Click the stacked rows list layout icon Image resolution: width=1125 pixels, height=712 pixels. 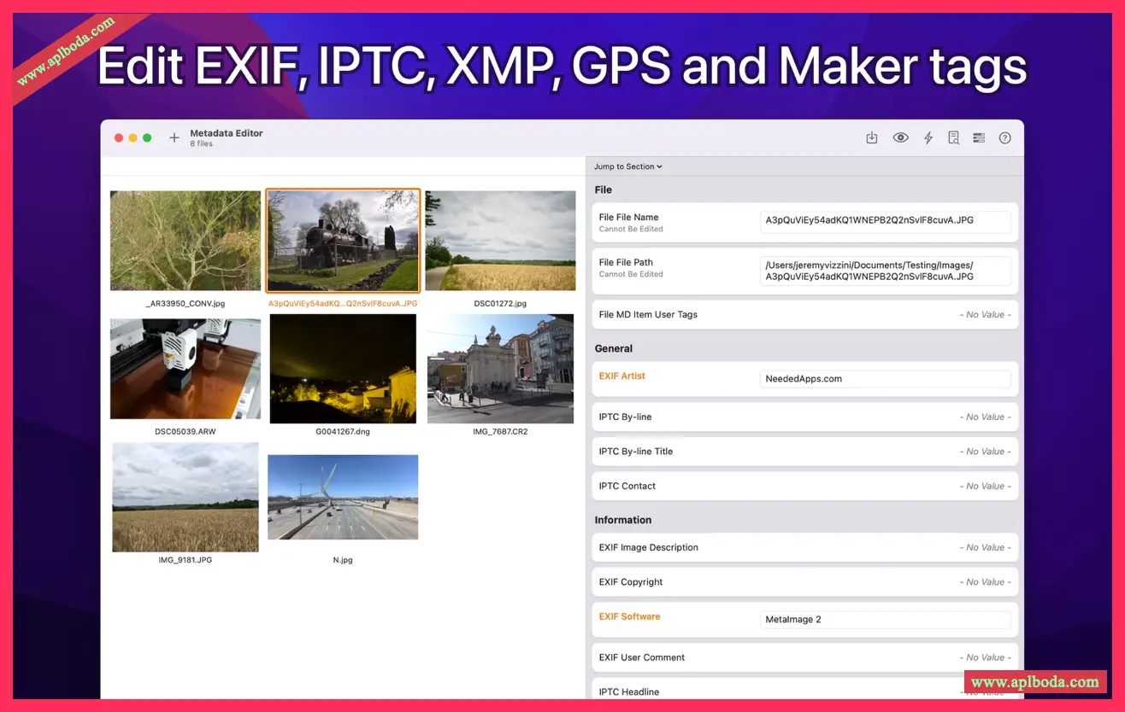(x=979, y=137)
